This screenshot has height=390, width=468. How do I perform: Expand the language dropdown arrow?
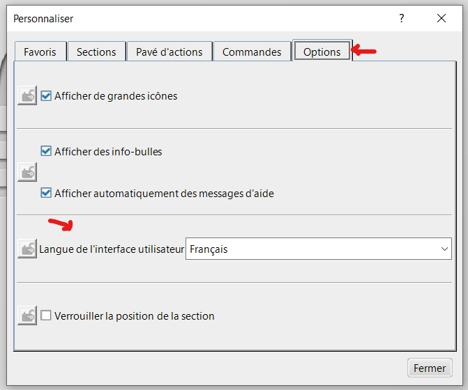click(x=444, y=249)
